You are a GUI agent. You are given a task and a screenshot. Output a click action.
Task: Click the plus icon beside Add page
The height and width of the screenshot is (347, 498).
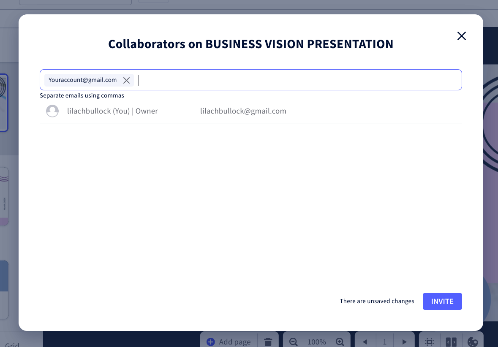point(211,342)
